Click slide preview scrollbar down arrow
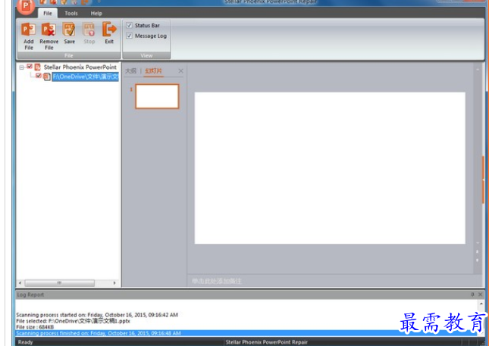 tap(478, 243)
